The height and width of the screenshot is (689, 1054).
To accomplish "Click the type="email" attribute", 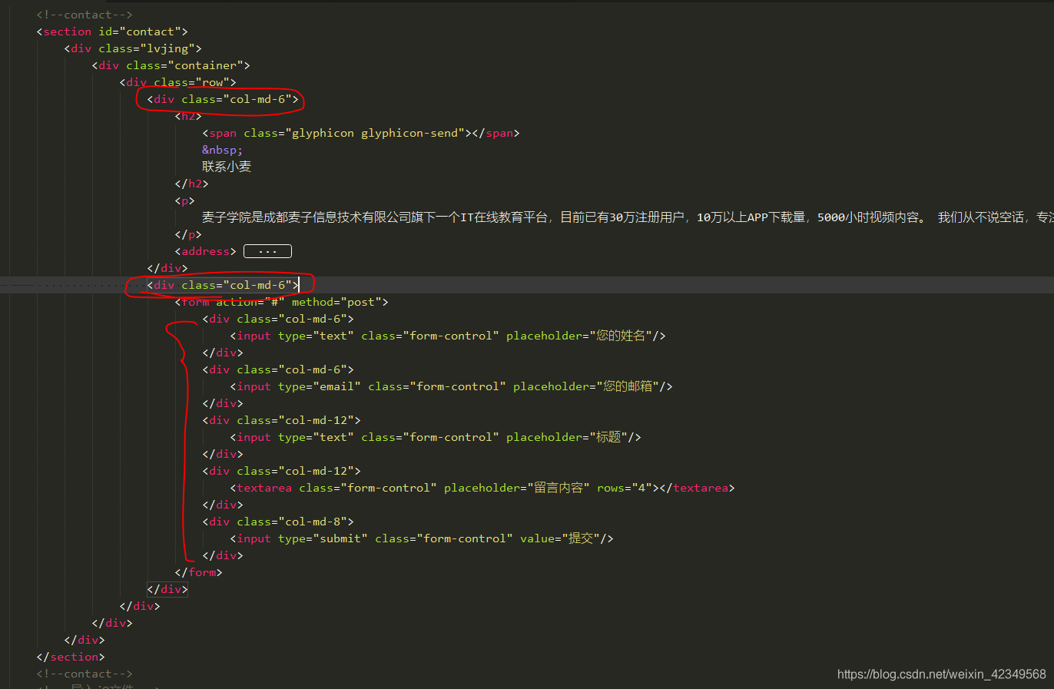I will tap(320, 386).
